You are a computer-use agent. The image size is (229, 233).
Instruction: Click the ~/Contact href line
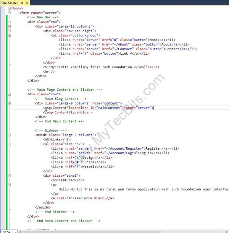click(x=128, y=49)
